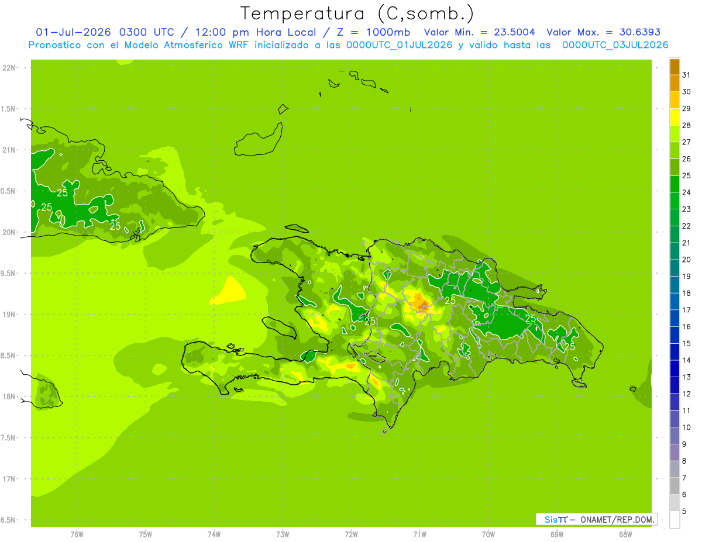This screenshot has width=702, height=542.
Task: Click the purple 9 degree legend swatch
Action: 675,436
